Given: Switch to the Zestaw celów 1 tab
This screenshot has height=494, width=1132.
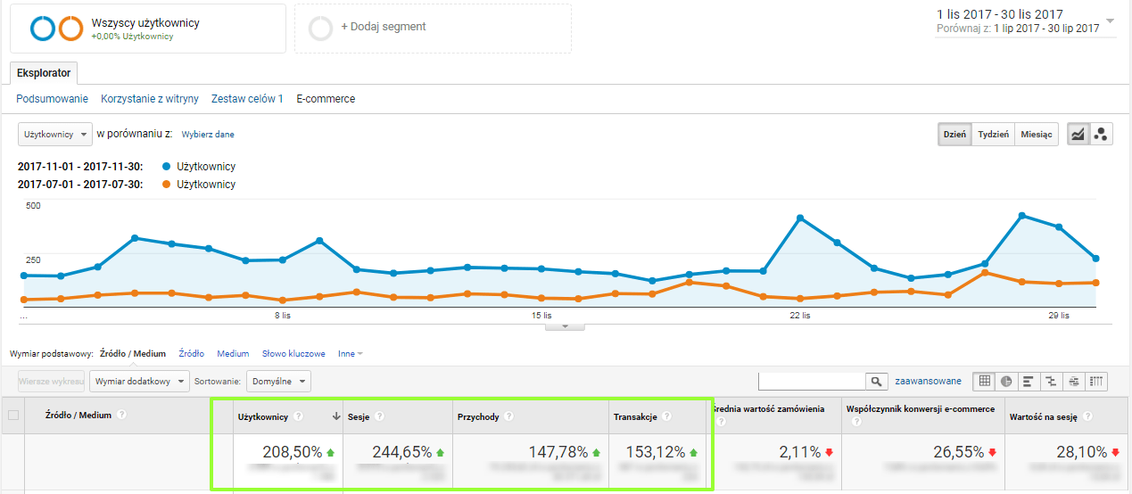Looking at the screenshot, I should (x=247, y=99).
